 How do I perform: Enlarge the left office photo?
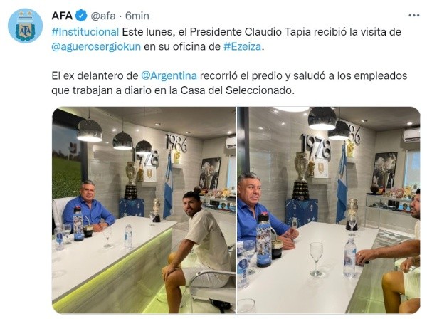click(144, 210)
